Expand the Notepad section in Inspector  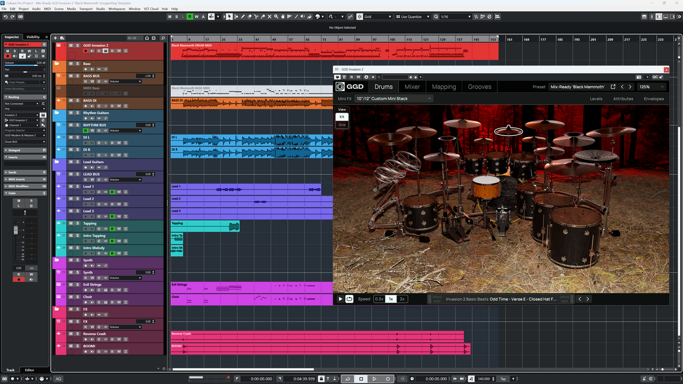pos(25,150)
